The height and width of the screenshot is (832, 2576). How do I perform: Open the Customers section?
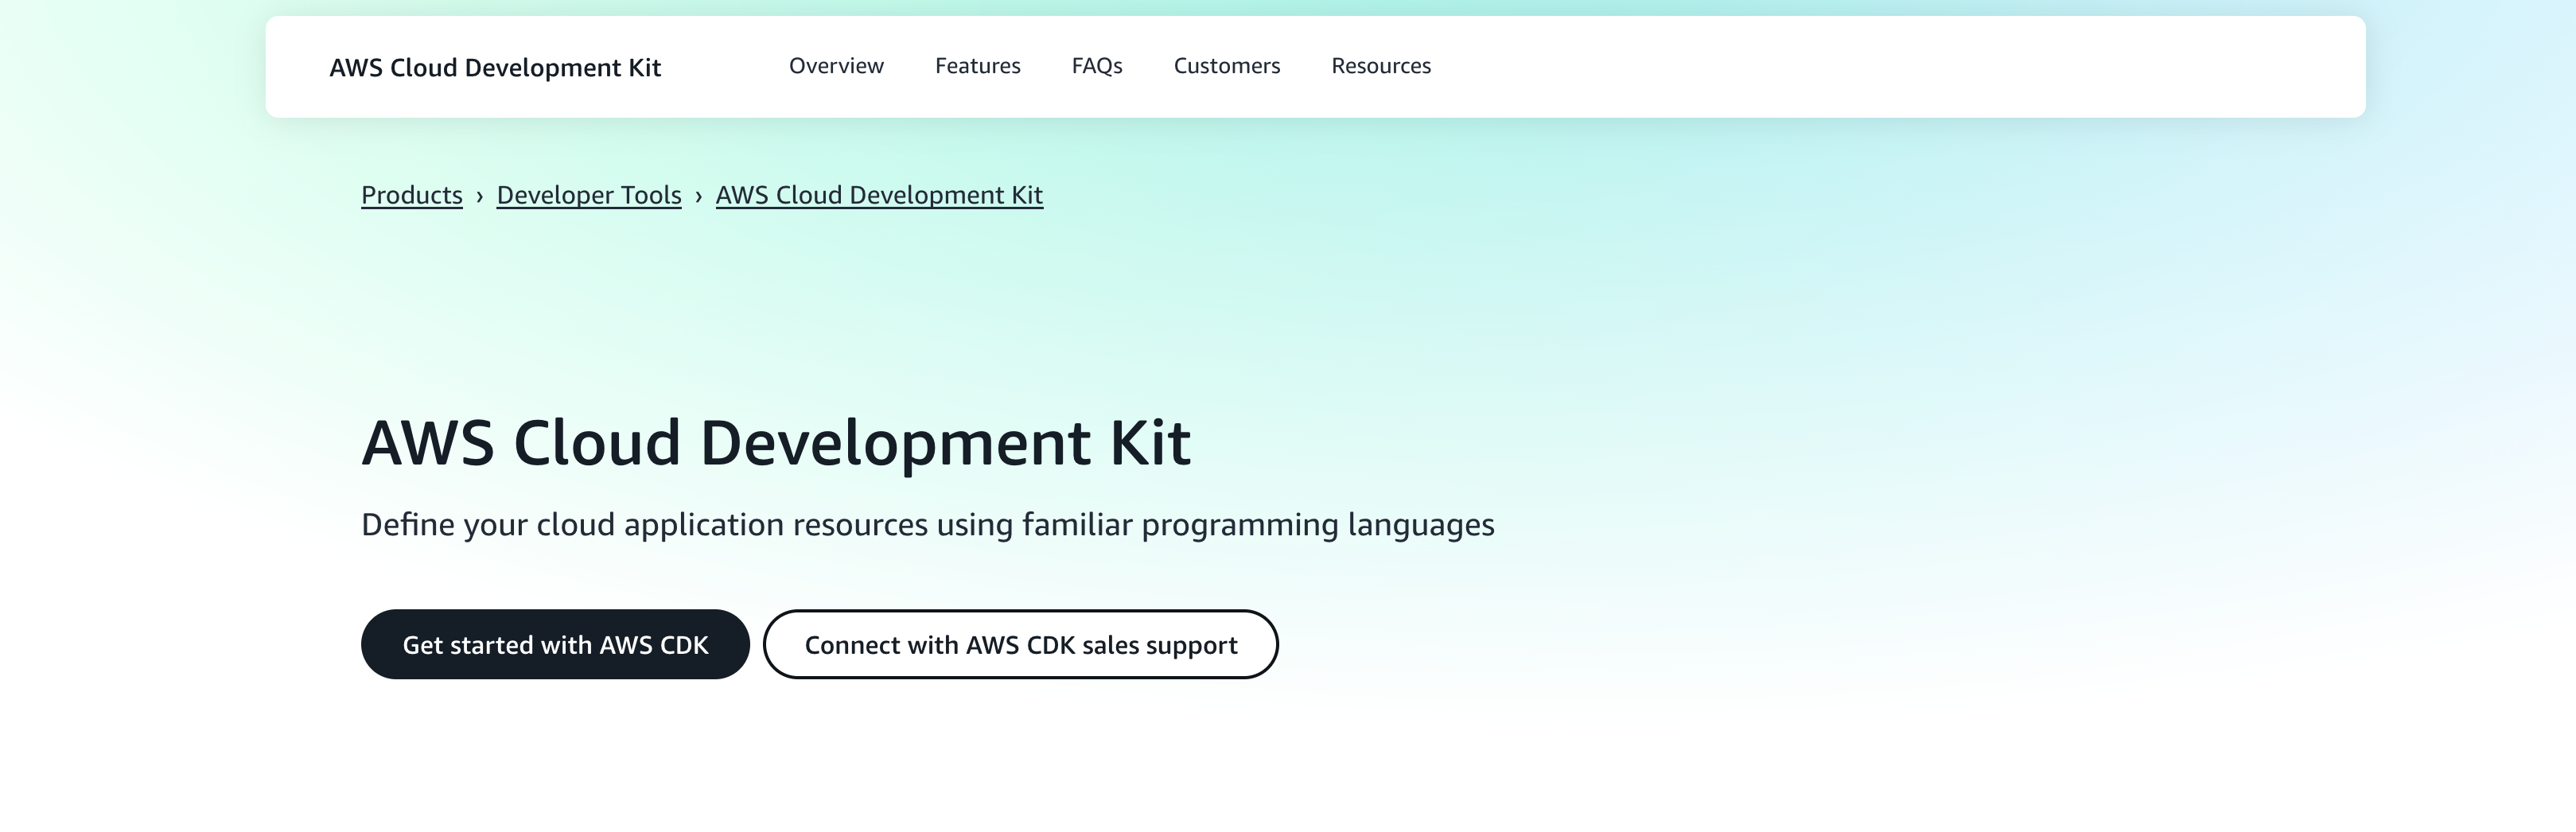coord(1227,66)
